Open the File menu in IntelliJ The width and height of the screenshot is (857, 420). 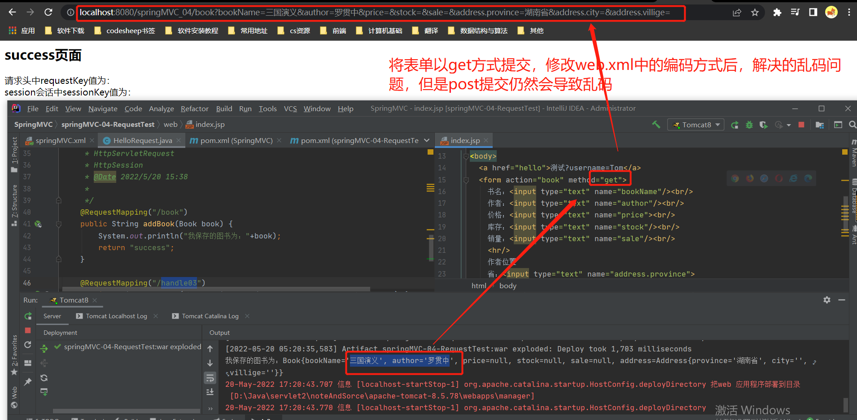pos(32,108)
